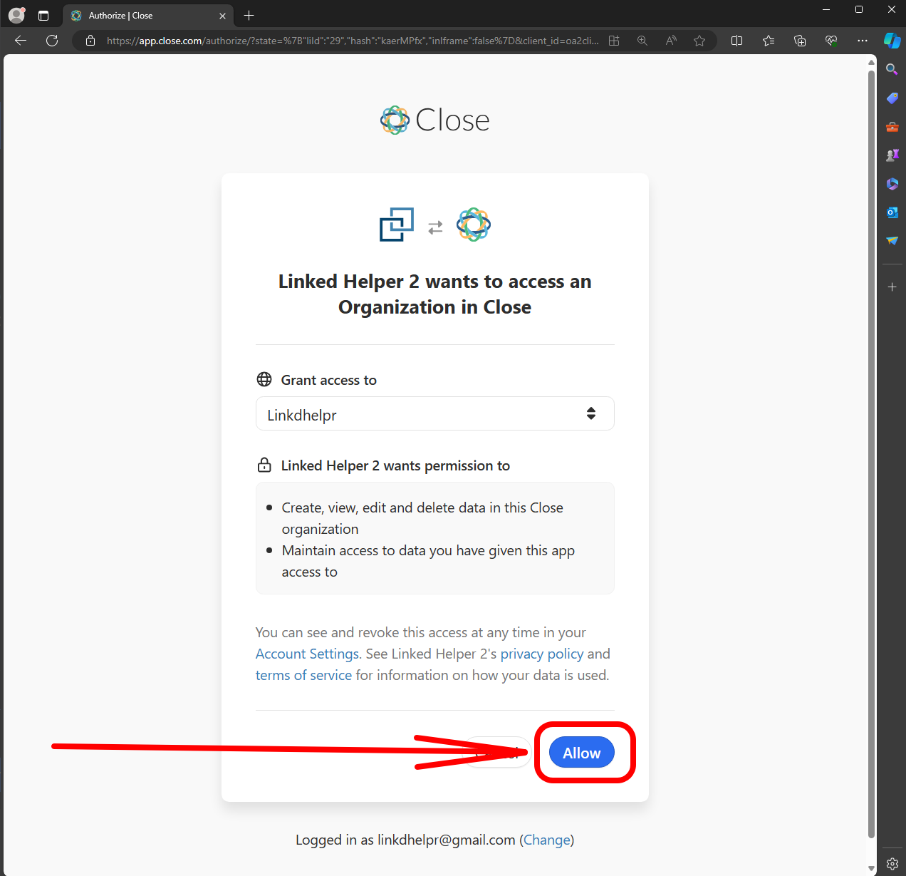Screen dimensions: 906x876
Task: Open the Outlook icon in sidebar
Action: point(892,212)
